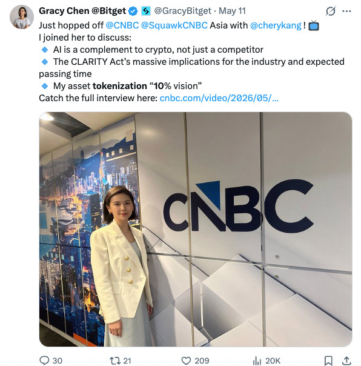
Task: Bookmark this post
Action: pos(328,361)
